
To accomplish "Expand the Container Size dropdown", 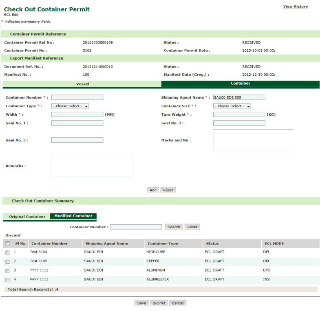I will coord(232,106).
